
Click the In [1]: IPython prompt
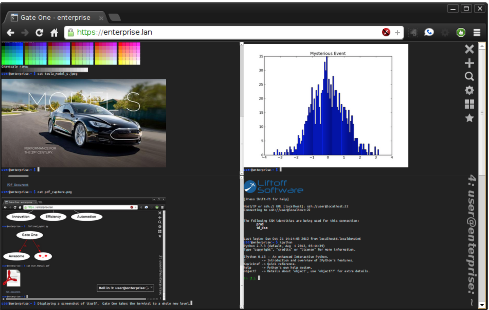pyautogui.click(x=249, y=278)
